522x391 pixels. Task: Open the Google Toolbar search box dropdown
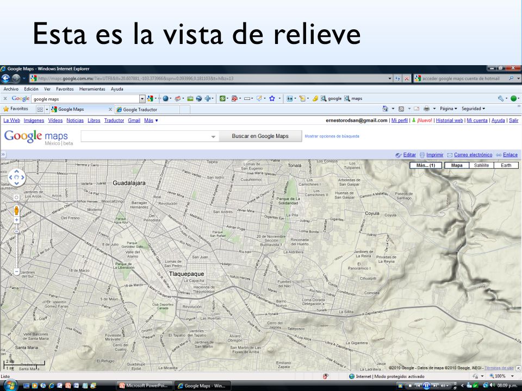[142, 99]
